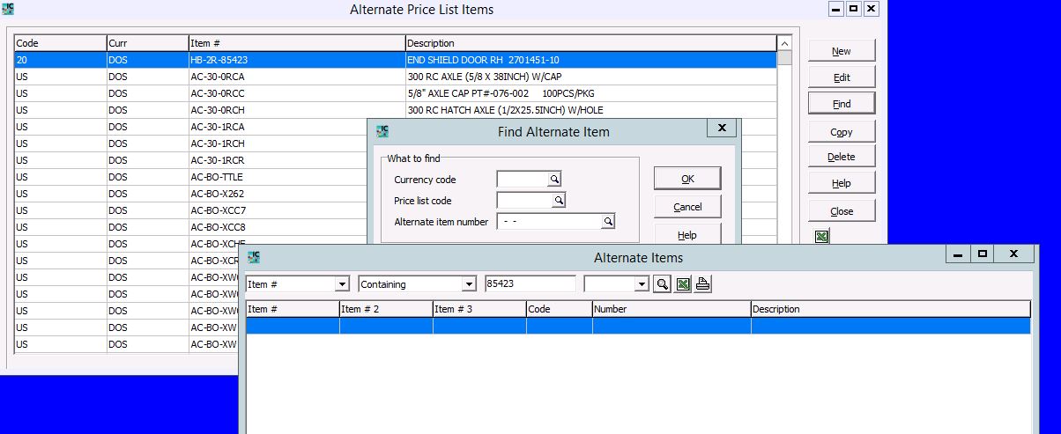Click the Excel icon below the Close button
Viewport: 1061px width, 434px height.
click(x=821, y=237)
